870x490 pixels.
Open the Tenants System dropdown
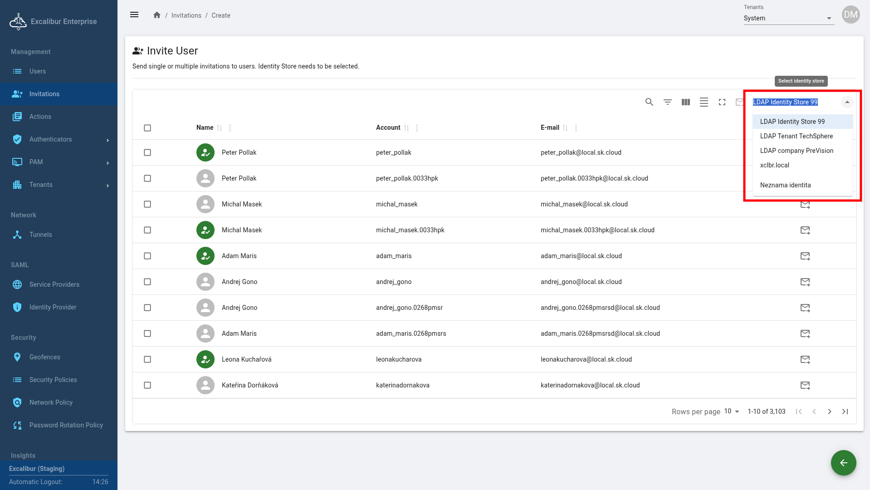coord(788,18)
